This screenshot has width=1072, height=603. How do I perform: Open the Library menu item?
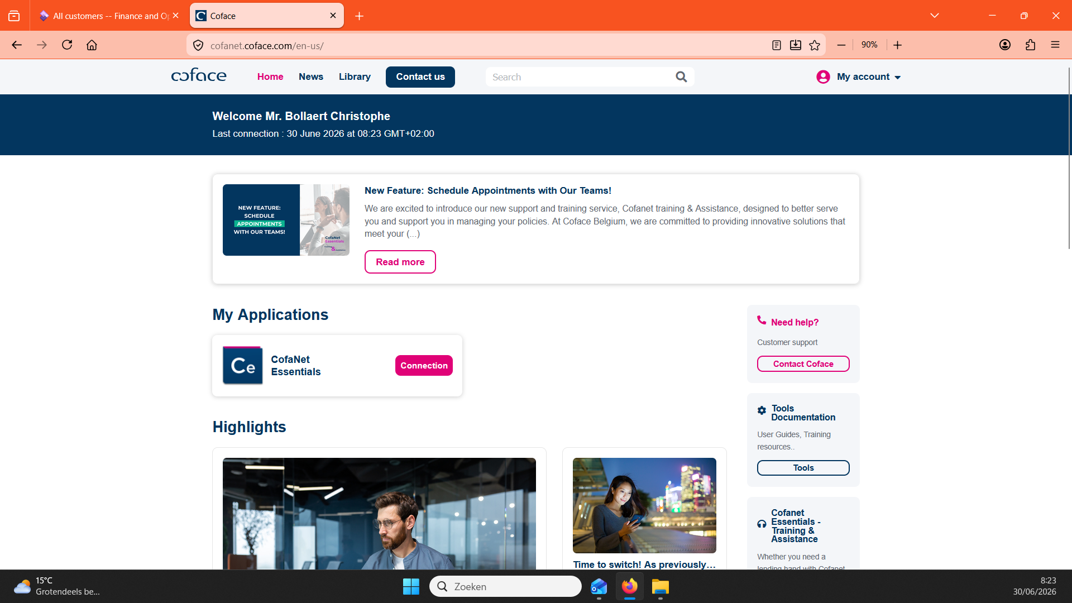355,76
